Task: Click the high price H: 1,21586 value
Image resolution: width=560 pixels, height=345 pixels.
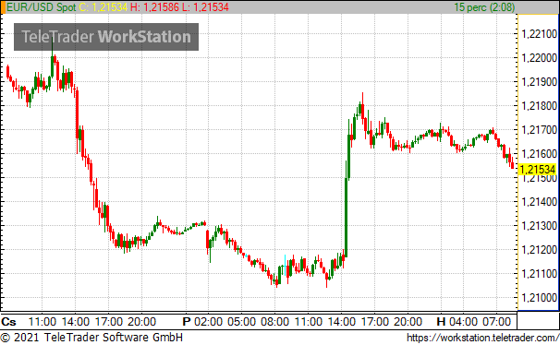Action: point(154,7)
